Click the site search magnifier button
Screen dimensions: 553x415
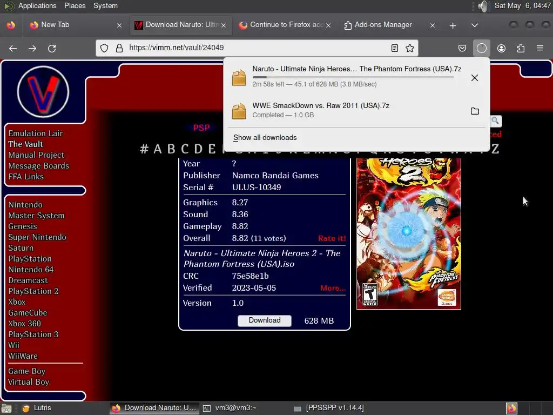pyautogui.click(x=495, y=121)
